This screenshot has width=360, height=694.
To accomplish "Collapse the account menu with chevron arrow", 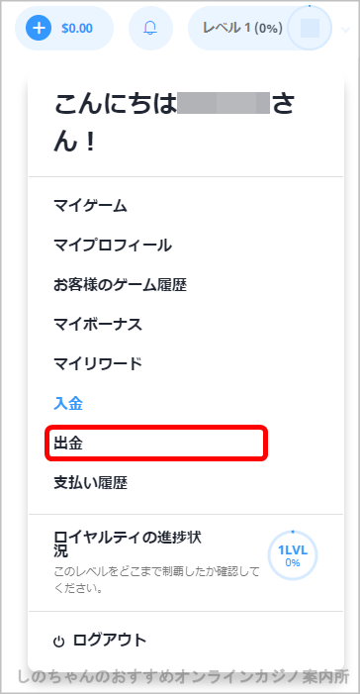I will (346, 30).
